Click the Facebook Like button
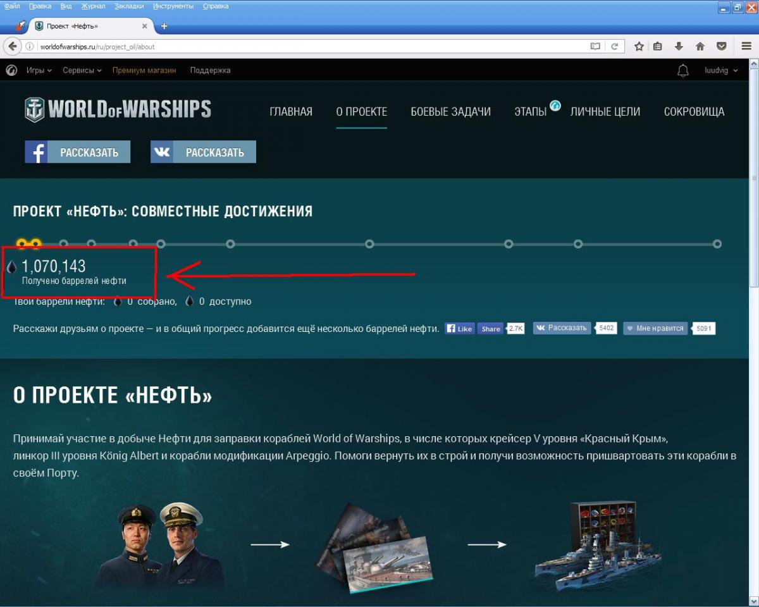This screenshot has height=607, width=759. (459, 329)
